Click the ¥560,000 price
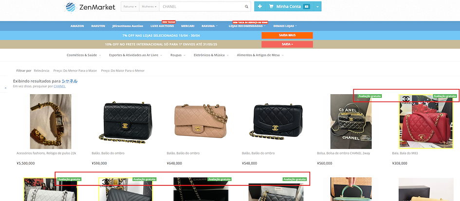Viewport: 460px width, 201px height. click(x=325, y=164)
